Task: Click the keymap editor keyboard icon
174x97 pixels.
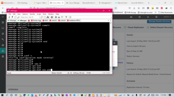Action: [59, 17]
